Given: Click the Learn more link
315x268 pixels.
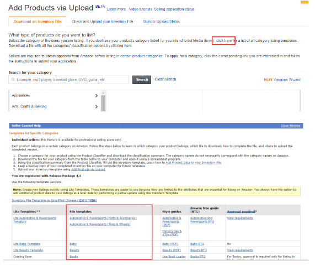Looking at the screenshot, I should [116, 9].
